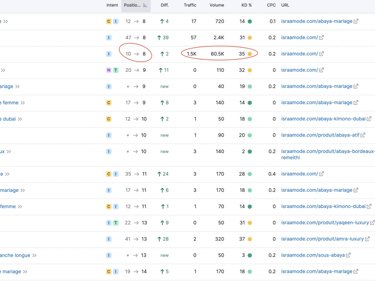The width and height of the screenshot is (375, 281).
Task: Expand the double chevron next to 'mariage' keyword with volume 170 position 11
Action: (x=22, y=190)
